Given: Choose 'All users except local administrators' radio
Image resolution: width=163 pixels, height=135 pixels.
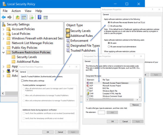Looking at the screenshot, I should pos(109,47).
